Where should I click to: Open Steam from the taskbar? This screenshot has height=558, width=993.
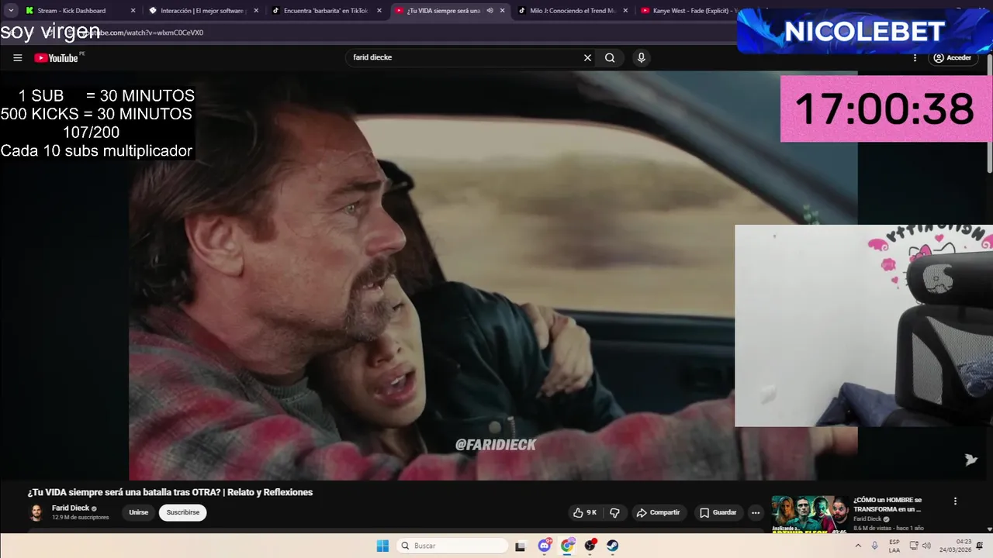click(x=612, y=546)
